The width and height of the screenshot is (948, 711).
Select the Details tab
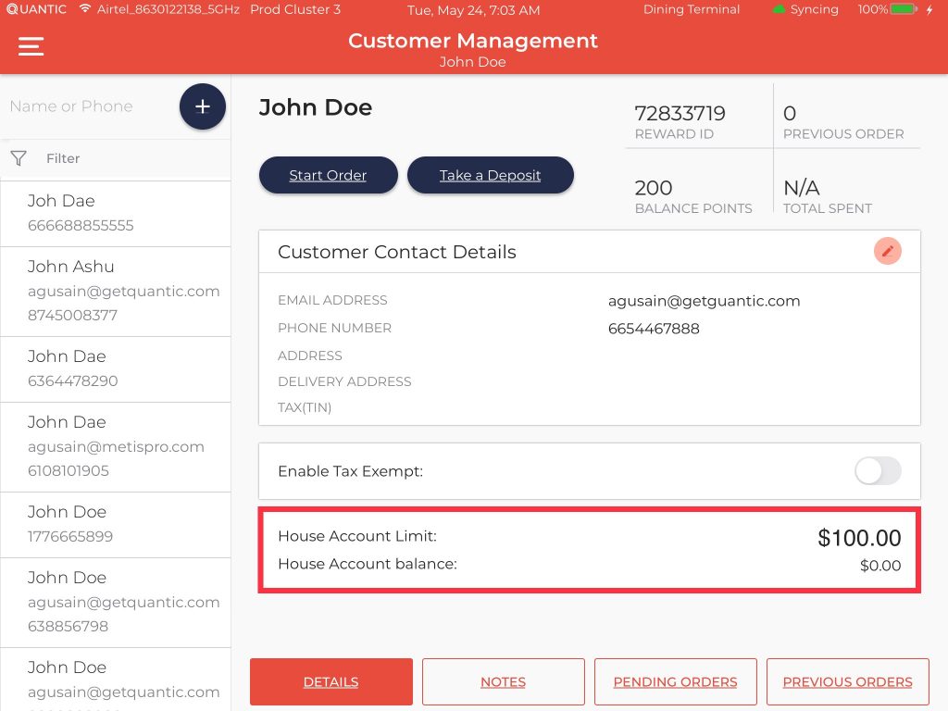point(331,682)
